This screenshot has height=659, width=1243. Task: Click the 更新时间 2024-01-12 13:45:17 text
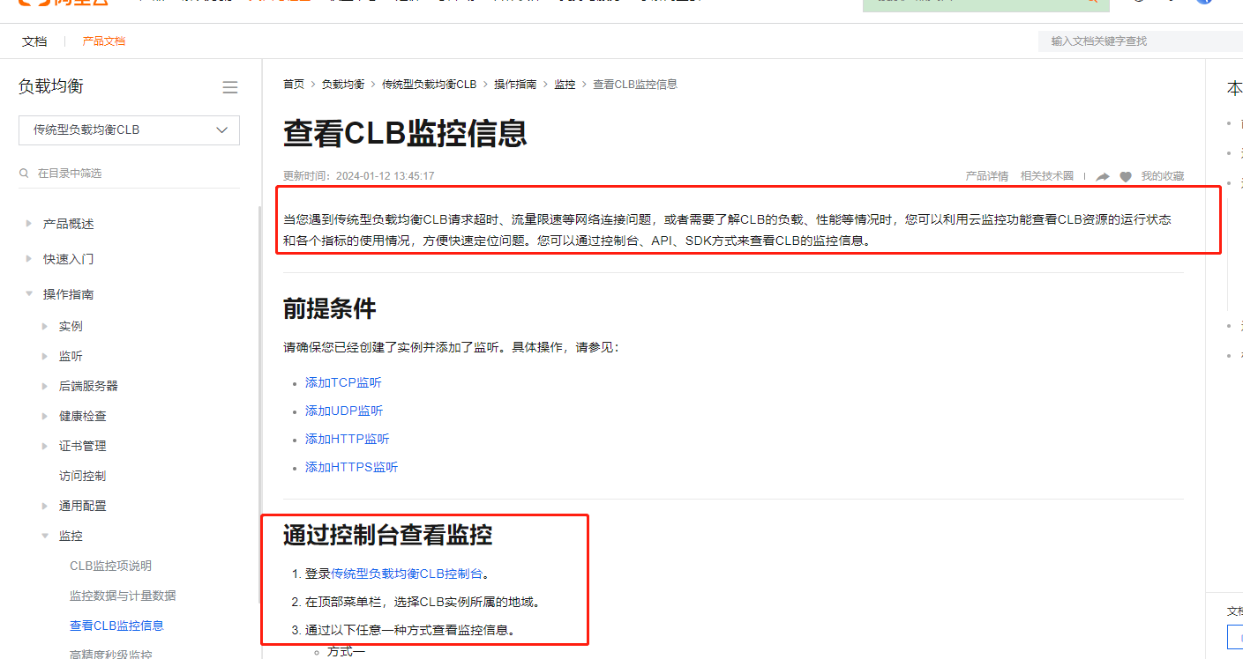(359, 176)
